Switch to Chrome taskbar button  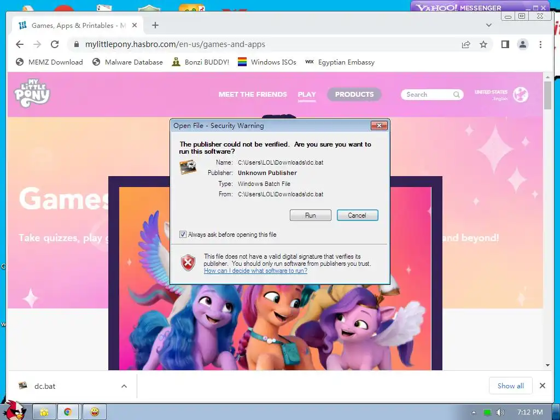[68, 412]
